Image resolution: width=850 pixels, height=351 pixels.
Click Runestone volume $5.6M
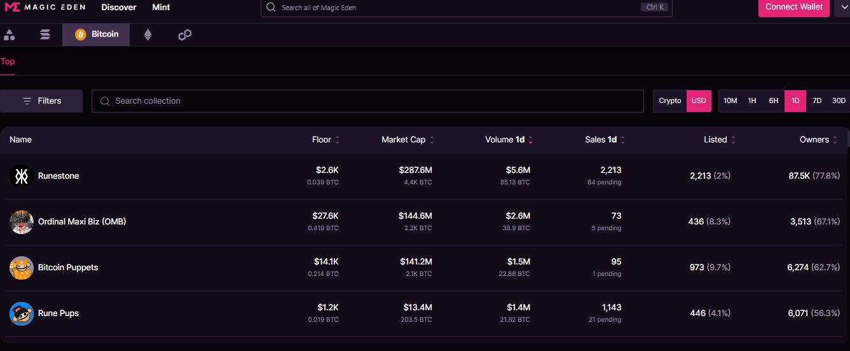[518, 170]
